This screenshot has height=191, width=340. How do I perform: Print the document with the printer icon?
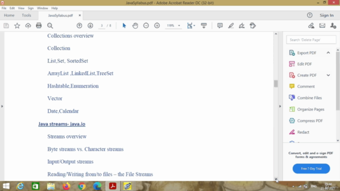point(39,25)
